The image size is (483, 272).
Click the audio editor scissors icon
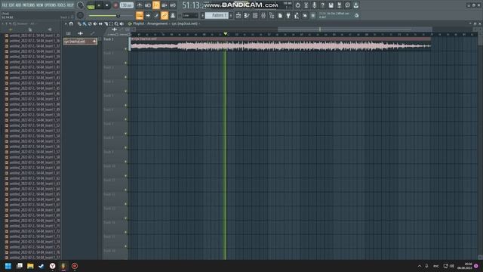(306, 5)
